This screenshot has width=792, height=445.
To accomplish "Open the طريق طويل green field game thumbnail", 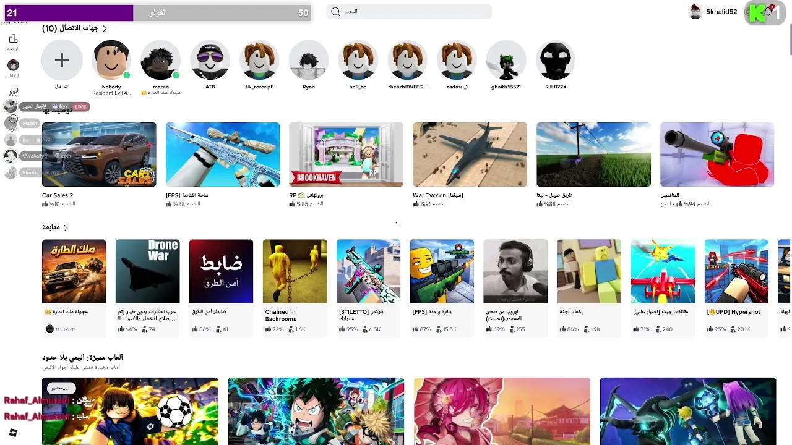I will coord(593,155).
